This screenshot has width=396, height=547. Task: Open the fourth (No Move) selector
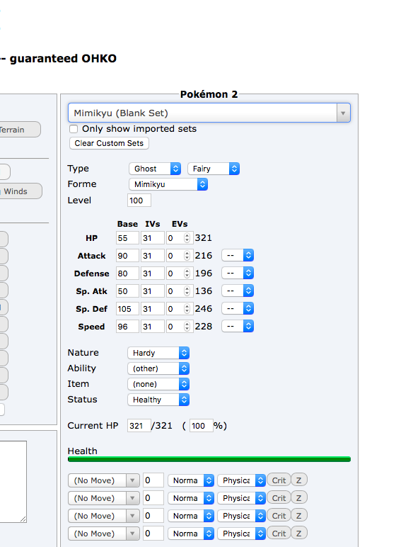coord(104,534)
